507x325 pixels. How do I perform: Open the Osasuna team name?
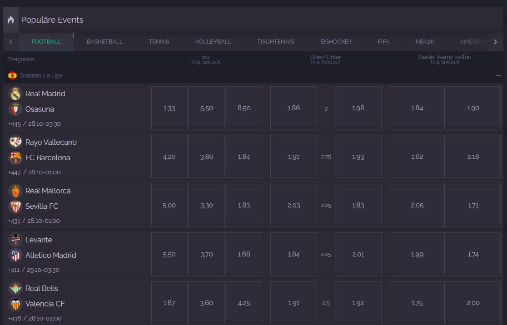pos(40,109)
